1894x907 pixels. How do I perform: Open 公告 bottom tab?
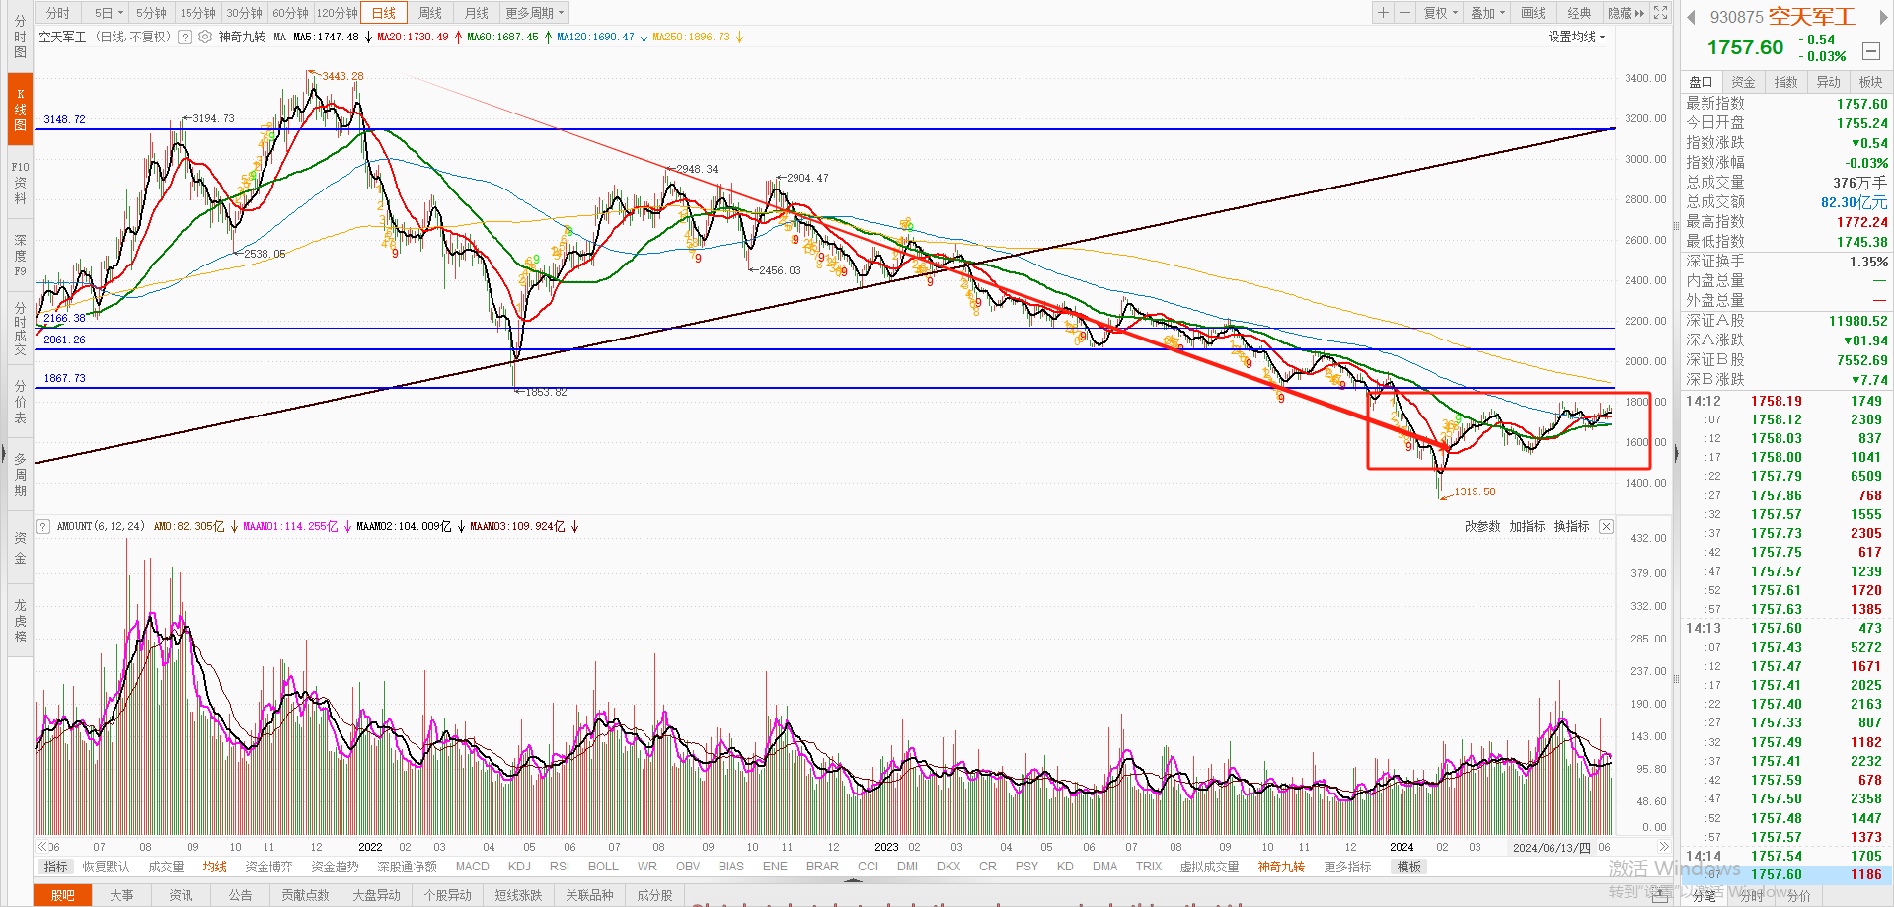(240, 895)
